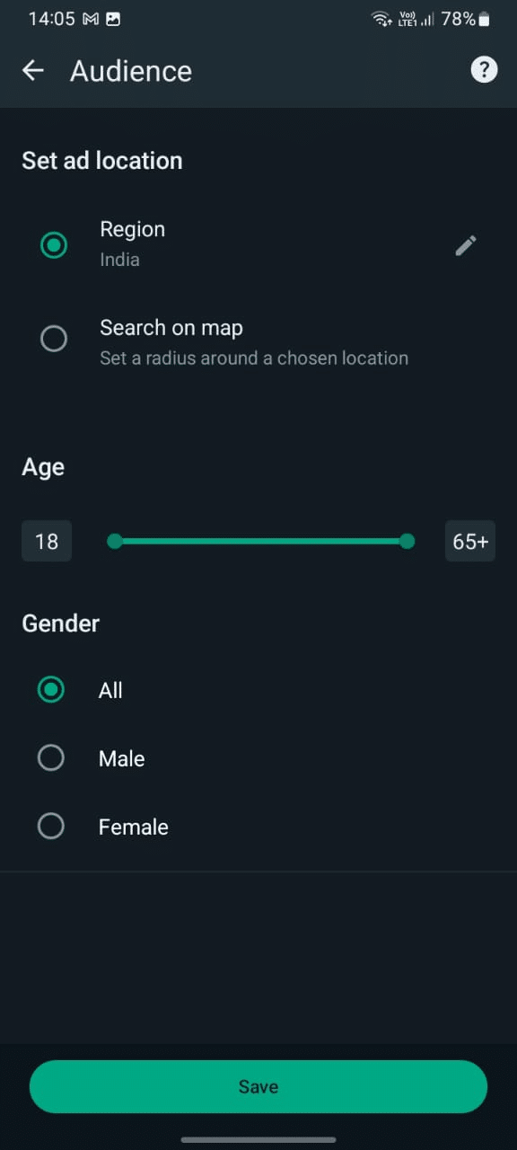Viewport: 517px width, 1150px height.
Task: Open the help icon on Audience screen
Action: coord(484,70)
